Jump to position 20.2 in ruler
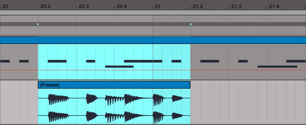Image resolution: width=306 pixels, height=125 pixels. 45,6
